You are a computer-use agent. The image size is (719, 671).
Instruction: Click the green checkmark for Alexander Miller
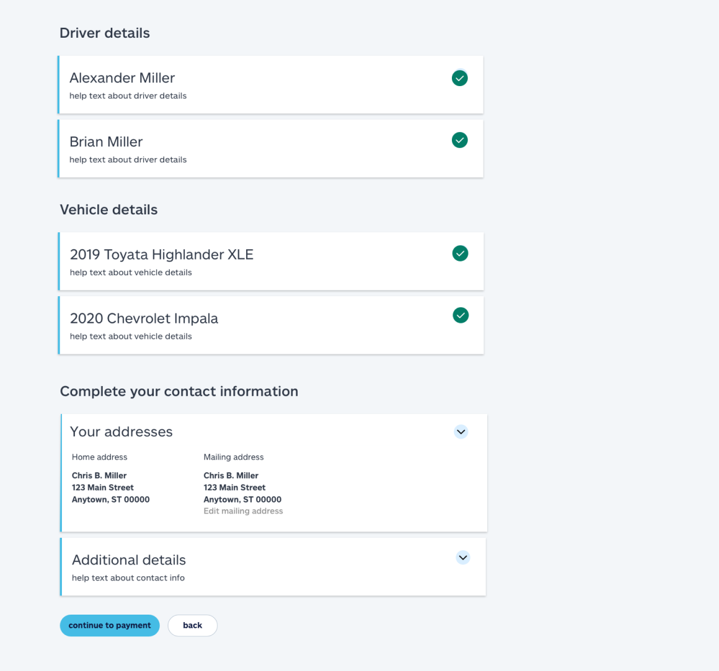459,78
